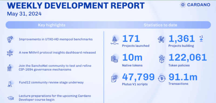The image size is (216, 103).
Task: Click the +1 up arrow indicator
Action: tap(201, 39)
